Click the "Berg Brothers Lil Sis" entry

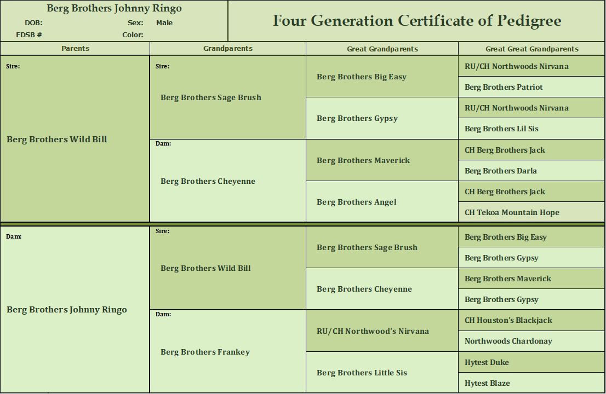tap(502, 129)
